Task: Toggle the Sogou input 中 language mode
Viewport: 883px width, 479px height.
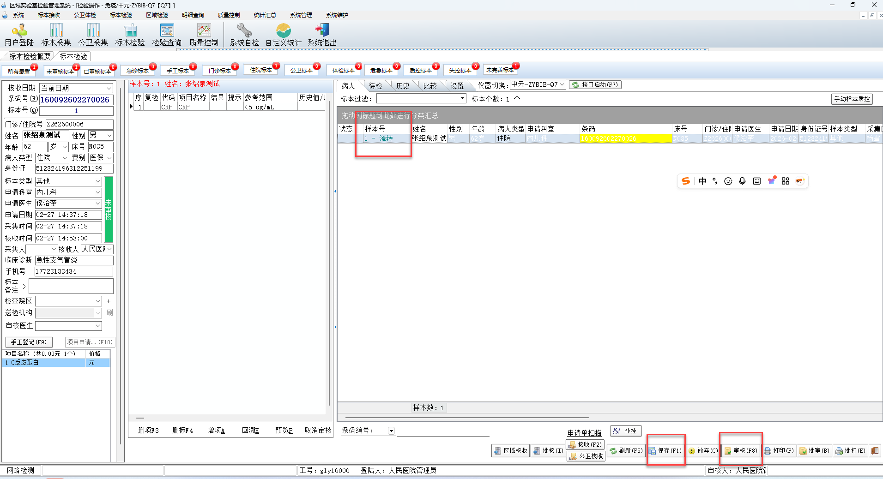Action: (702, 181)
